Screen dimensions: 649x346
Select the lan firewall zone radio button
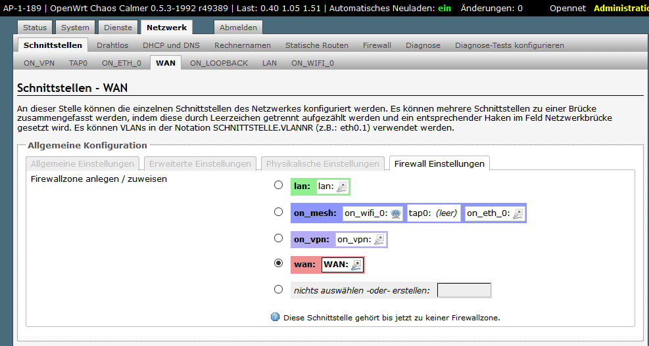279,186
